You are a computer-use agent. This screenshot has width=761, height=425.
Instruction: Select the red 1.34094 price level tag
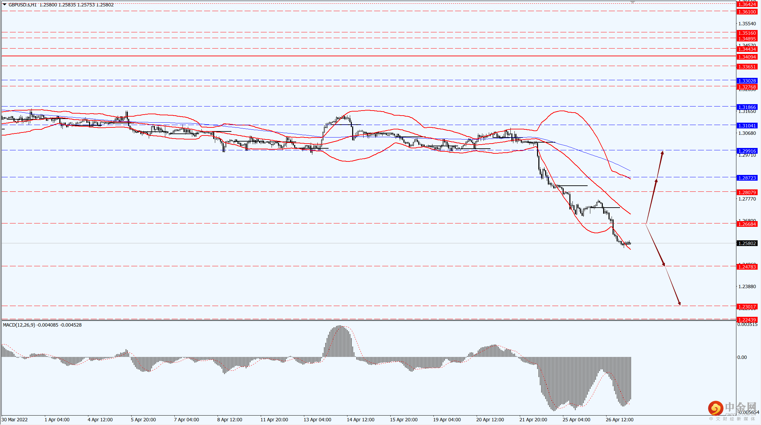coord(747,57)
